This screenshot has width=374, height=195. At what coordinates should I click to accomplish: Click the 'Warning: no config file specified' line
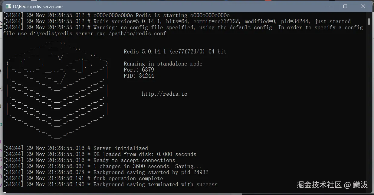click(x=183, y=27)
